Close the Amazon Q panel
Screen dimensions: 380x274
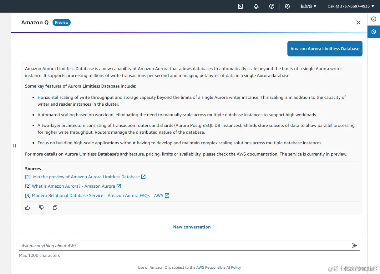click(358, 22)
